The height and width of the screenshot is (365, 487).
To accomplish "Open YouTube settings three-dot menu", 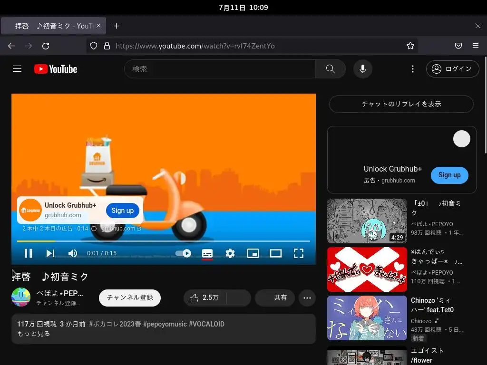I will click(413, 69).
